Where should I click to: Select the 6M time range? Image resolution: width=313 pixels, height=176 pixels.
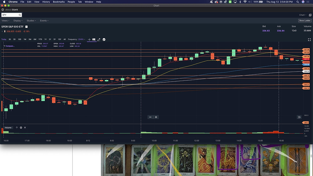point(35,39)
